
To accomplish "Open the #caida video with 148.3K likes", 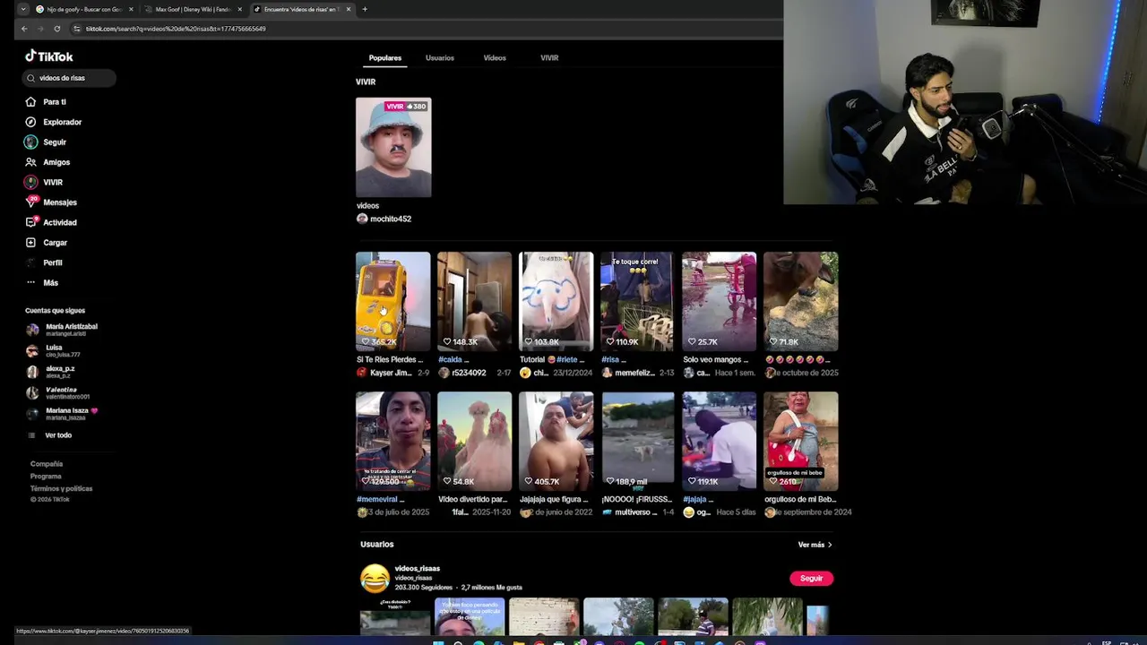I will (x=475, y=301).
